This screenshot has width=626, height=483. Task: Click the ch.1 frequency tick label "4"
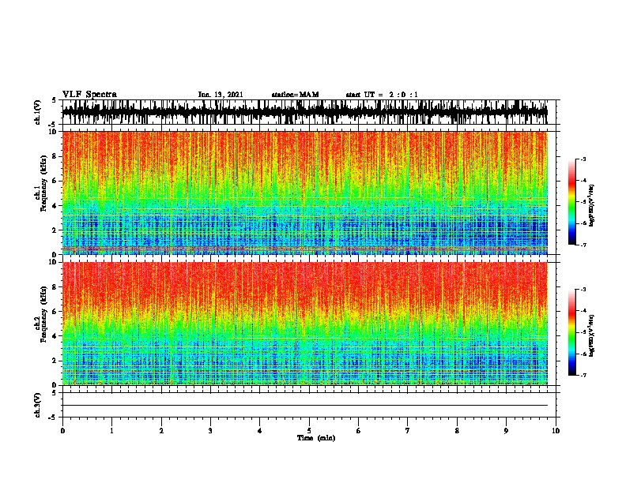tap(55, 206)
